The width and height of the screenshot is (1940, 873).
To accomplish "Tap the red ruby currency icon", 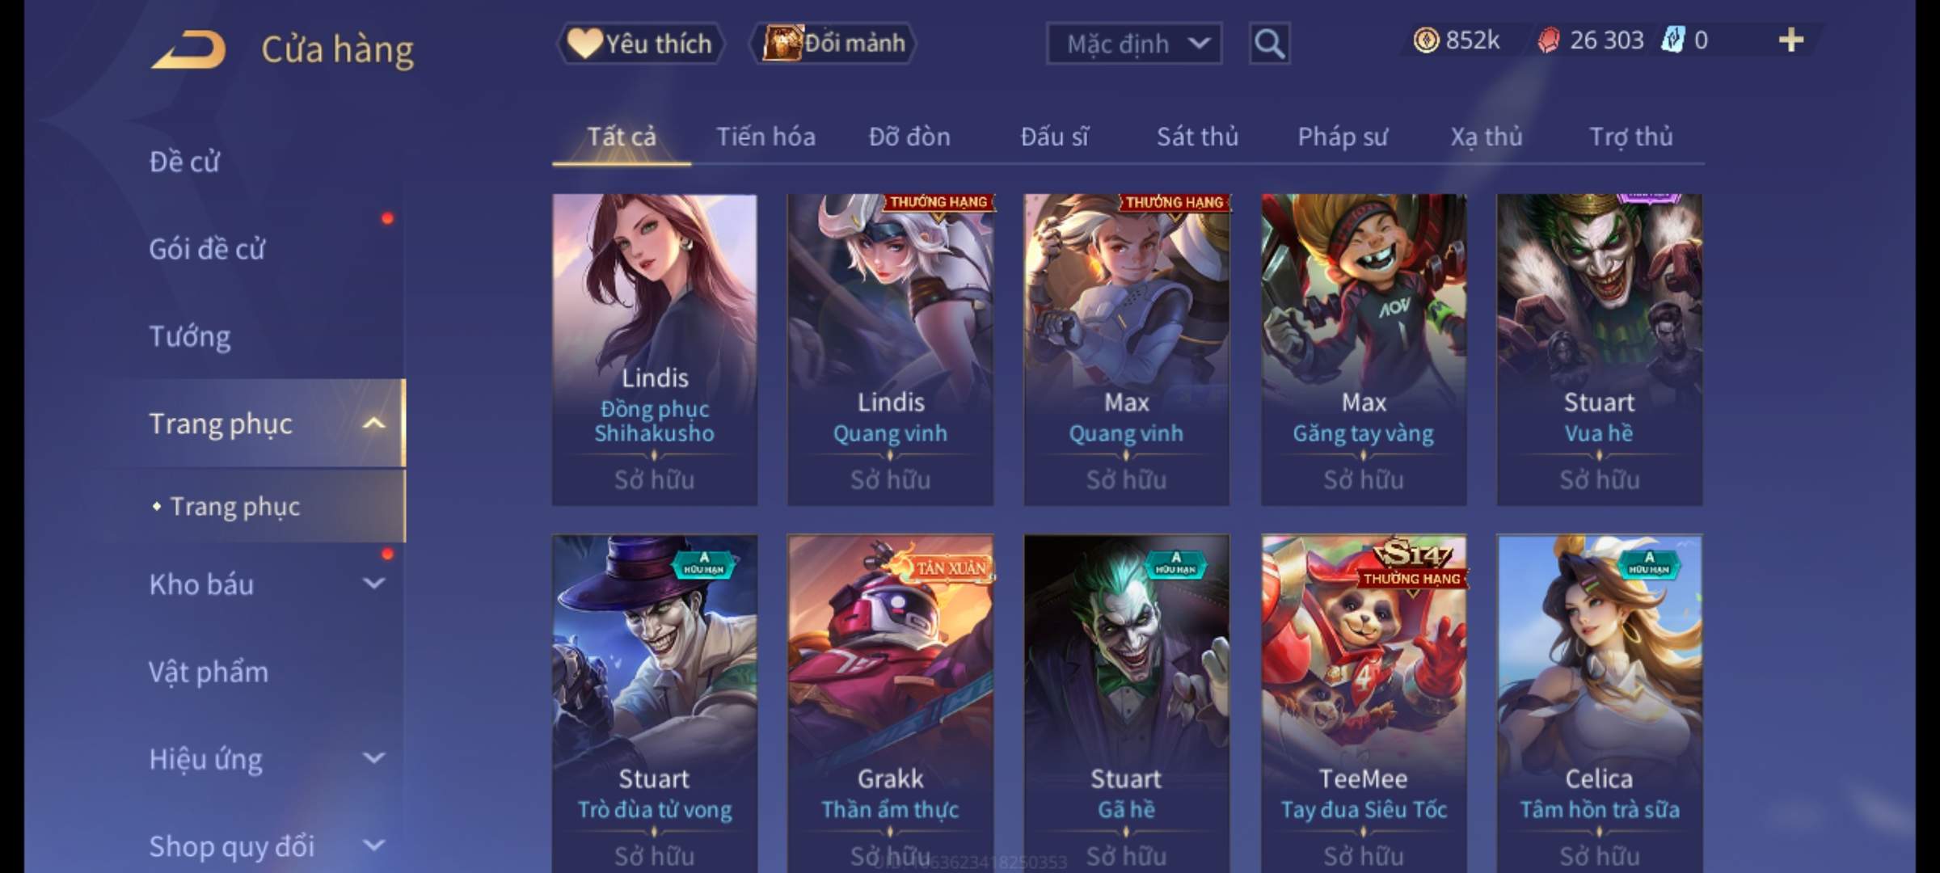I will point(1548,40).
